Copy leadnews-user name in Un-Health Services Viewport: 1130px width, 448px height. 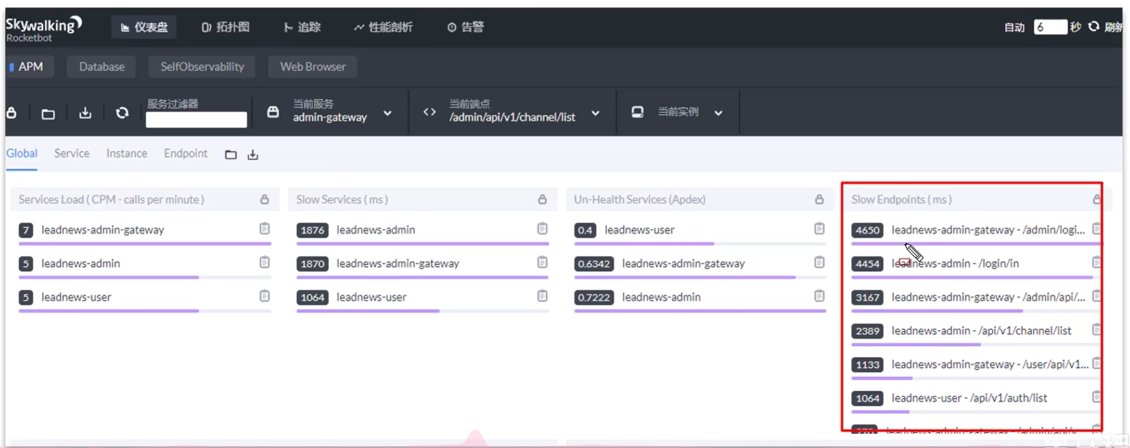point(819,229)
